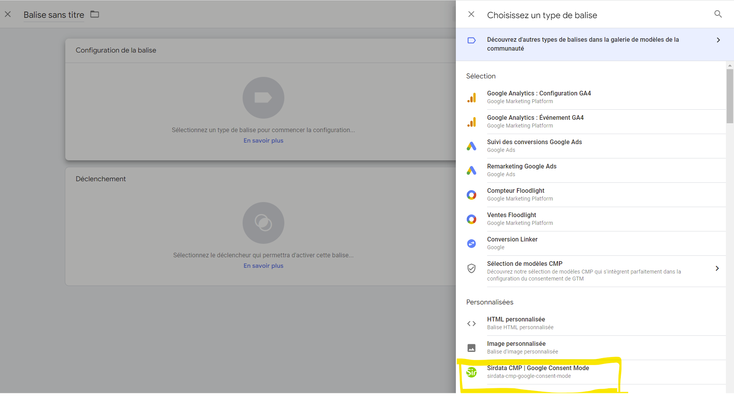Click the search icon in tag type panel
Image resolution: width=734 pixels, height=408 pixels.
718,14
